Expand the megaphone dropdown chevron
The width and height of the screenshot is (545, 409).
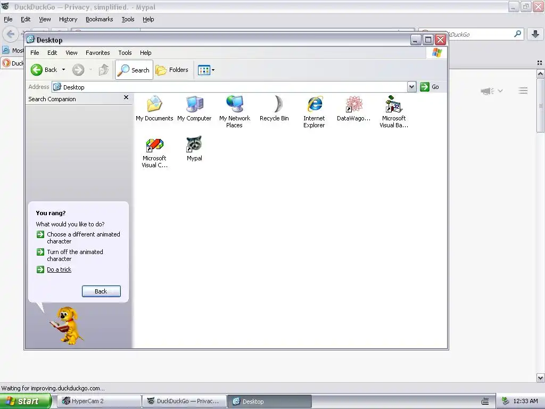pyautogui.click(x=500, y=91)
